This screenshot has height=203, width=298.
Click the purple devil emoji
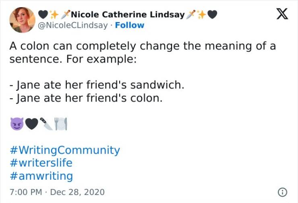17,125
